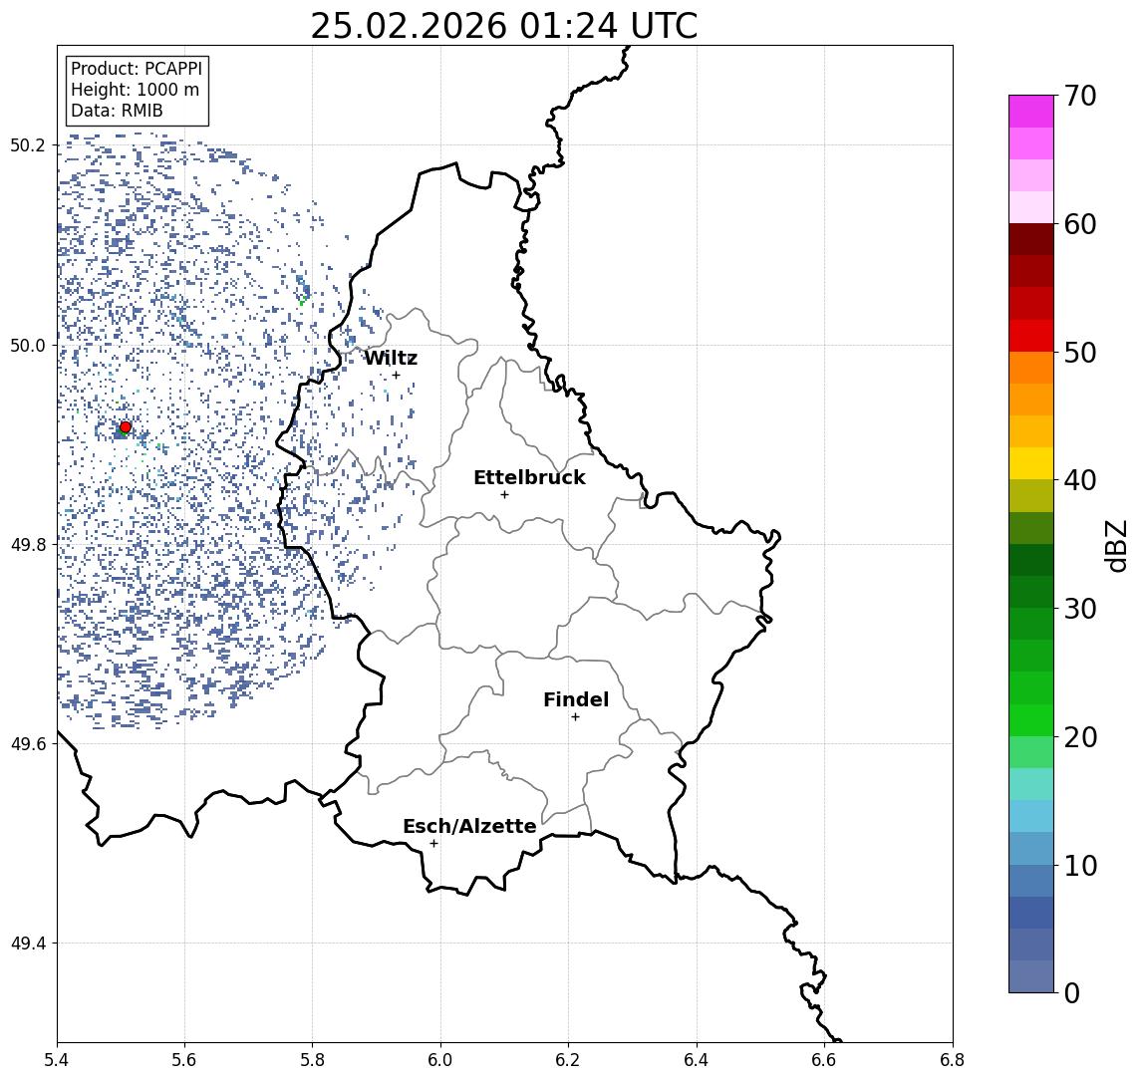Click the Data: RMIB legend line
This screenshot has width=1141, height=1080.
[x=117, y=111]
